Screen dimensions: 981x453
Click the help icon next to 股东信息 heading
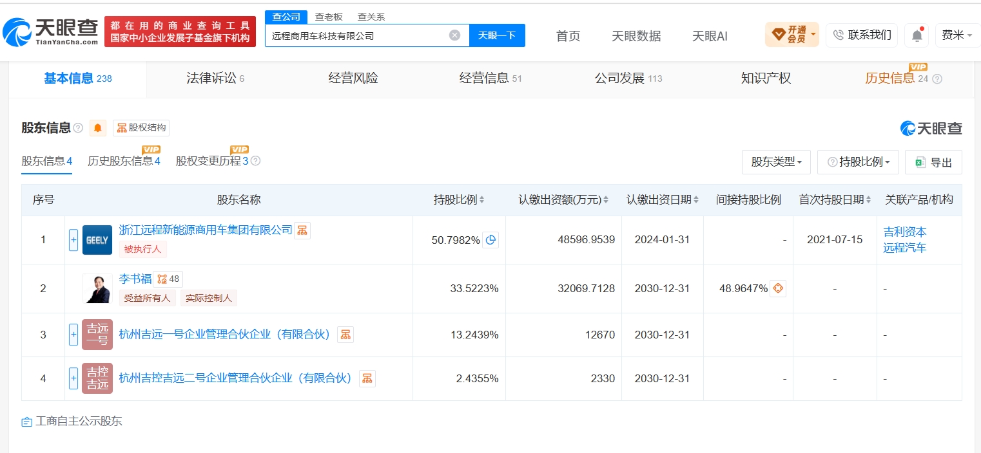click(x=78, y=128)
